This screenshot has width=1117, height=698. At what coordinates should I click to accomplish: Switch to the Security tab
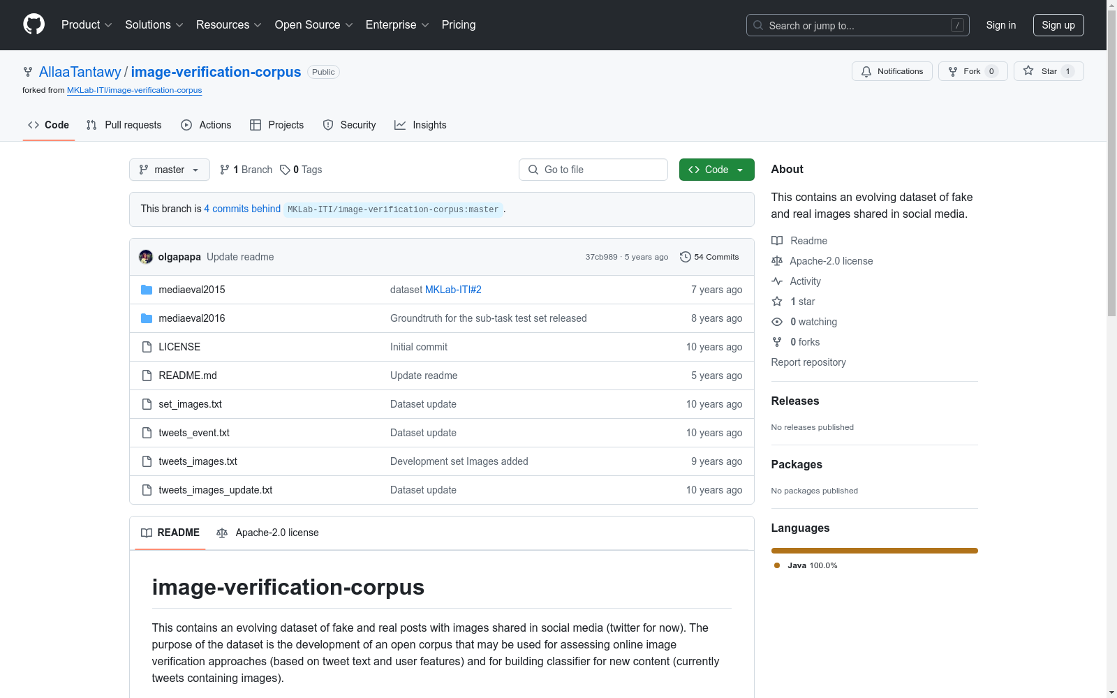point(349,125)
